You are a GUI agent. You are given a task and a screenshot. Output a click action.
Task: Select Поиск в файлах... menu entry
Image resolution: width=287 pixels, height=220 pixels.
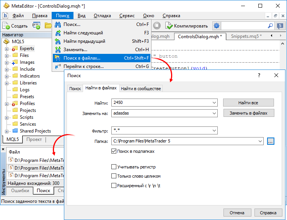(x=101, y=58)
